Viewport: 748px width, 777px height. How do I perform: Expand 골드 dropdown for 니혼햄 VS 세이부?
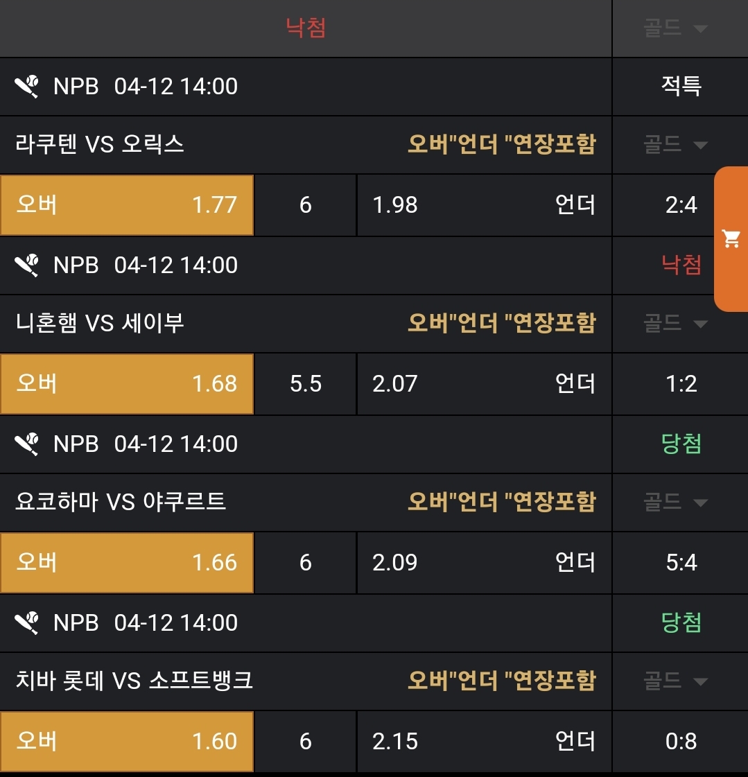[x=675, y=324]
